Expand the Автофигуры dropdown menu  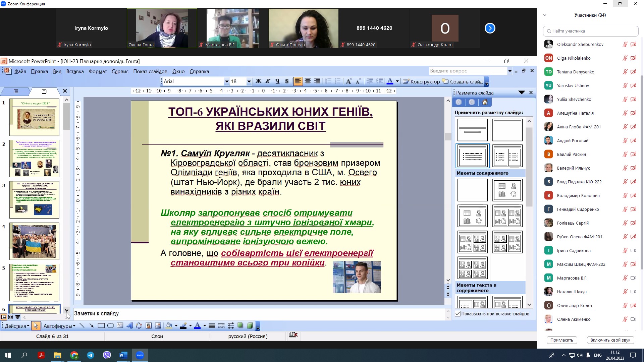[59, 326]
